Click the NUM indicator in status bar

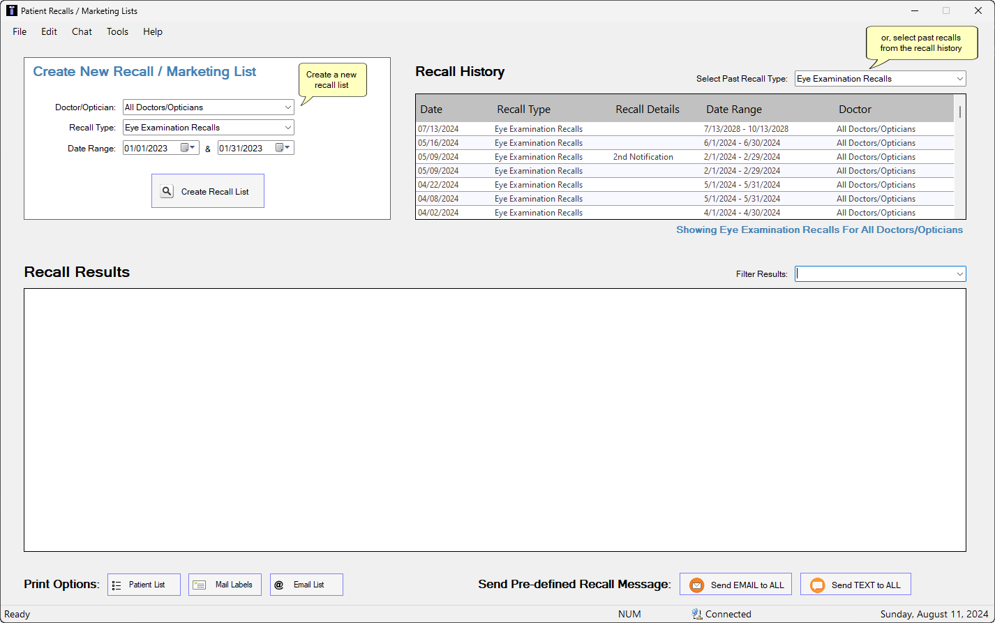629,614
